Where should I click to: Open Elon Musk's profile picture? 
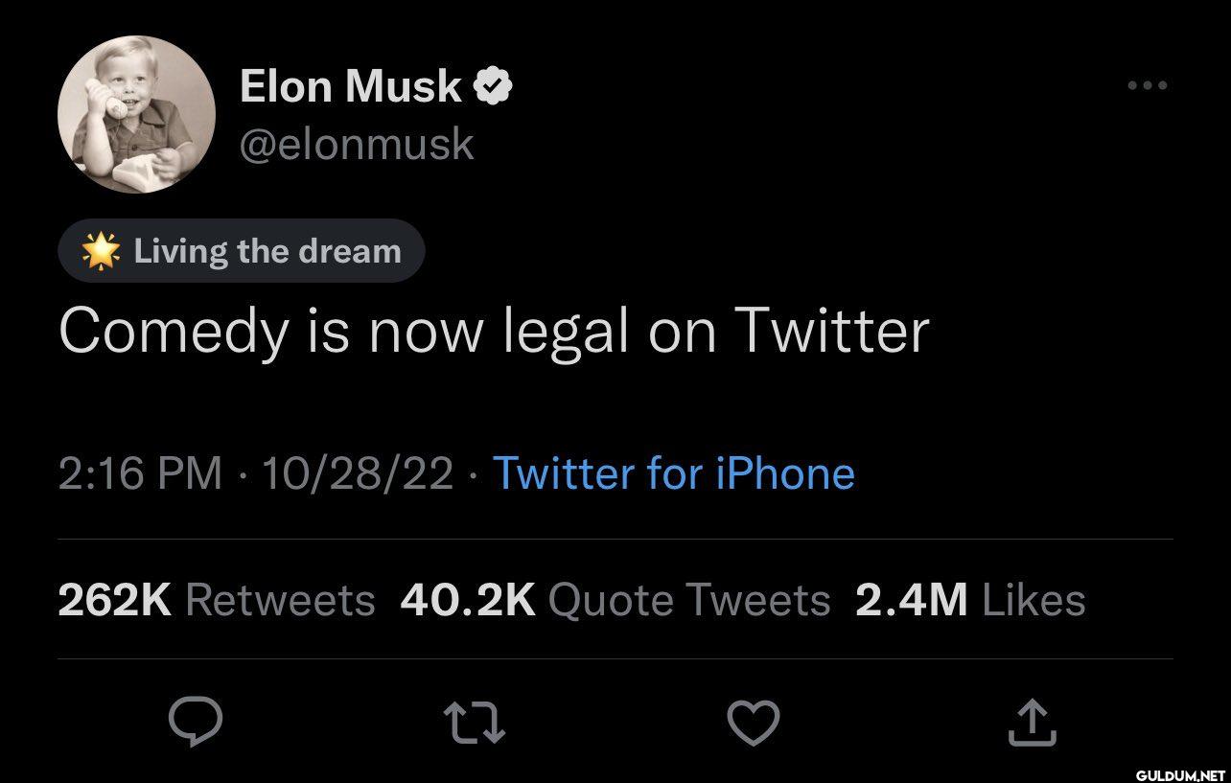(136, 114)
